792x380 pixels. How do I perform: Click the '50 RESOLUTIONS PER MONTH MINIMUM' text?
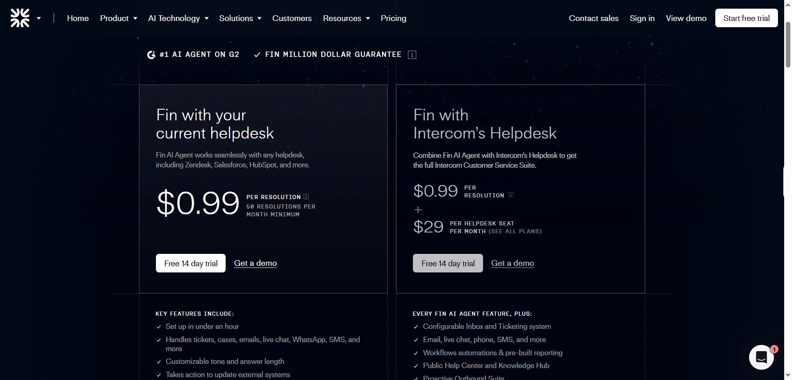pyautogui.click(x=281, y=210)
